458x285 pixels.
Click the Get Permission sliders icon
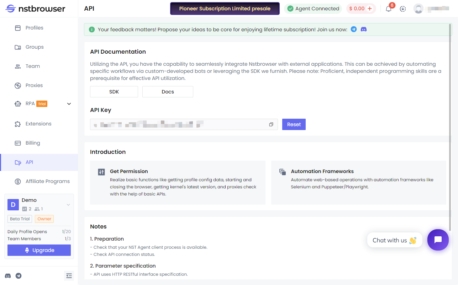pyautogui.click(x=101, y=172)
